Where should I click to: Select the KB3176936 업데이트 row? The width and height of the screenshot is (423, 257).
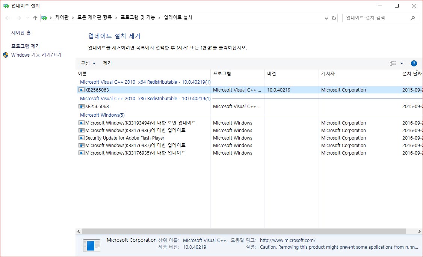click(249, 131)
